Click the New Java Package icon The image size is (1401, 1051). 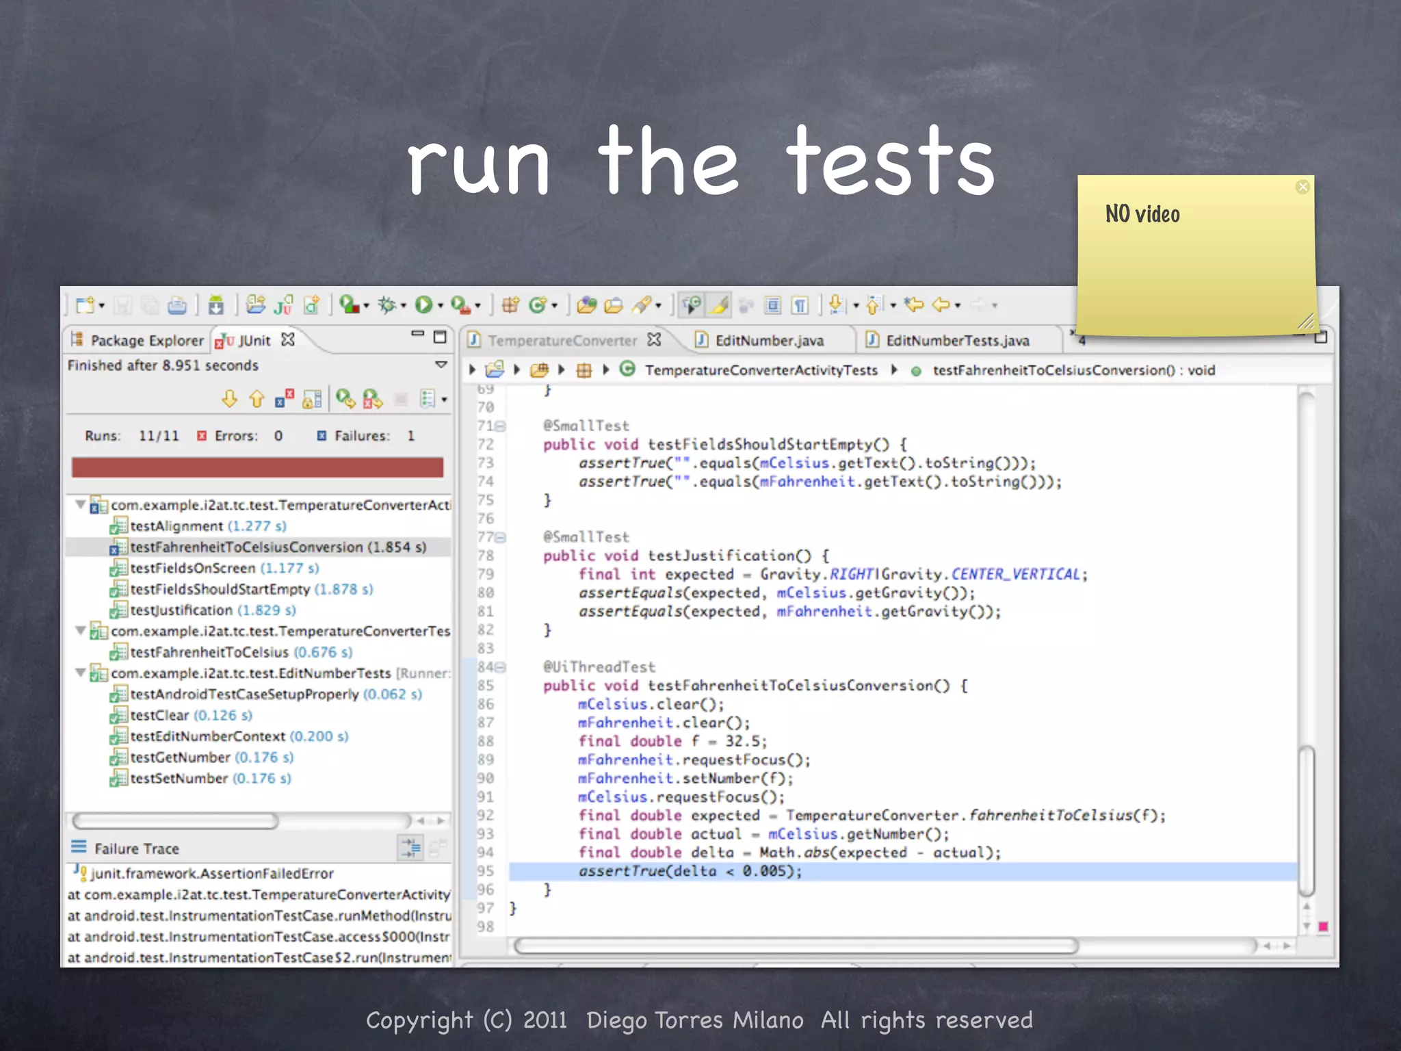tap(510, 305)
